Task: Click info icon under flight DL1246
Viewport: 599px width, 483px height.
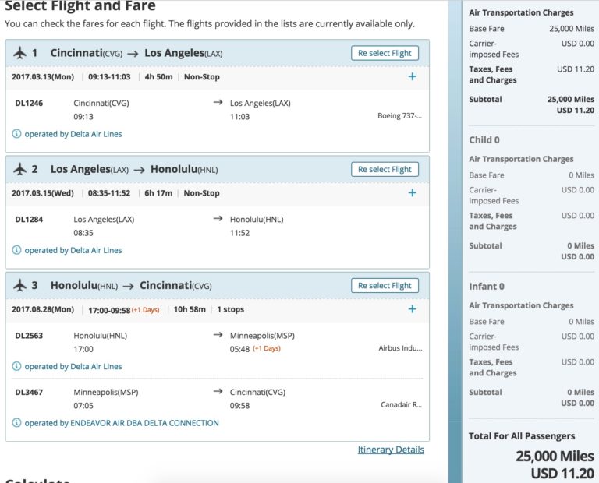Action: click(x=16, y=134)
